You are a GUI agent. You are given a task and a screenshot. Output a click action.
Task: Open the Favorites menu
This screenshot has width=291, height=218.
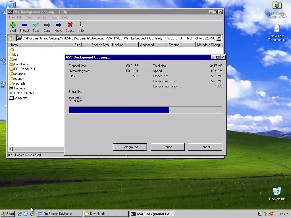coord(41,17)
